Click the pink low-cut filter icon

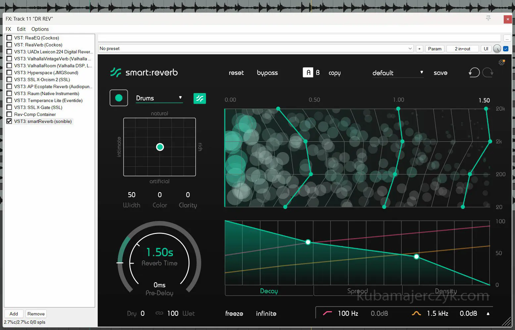point(327,313)
